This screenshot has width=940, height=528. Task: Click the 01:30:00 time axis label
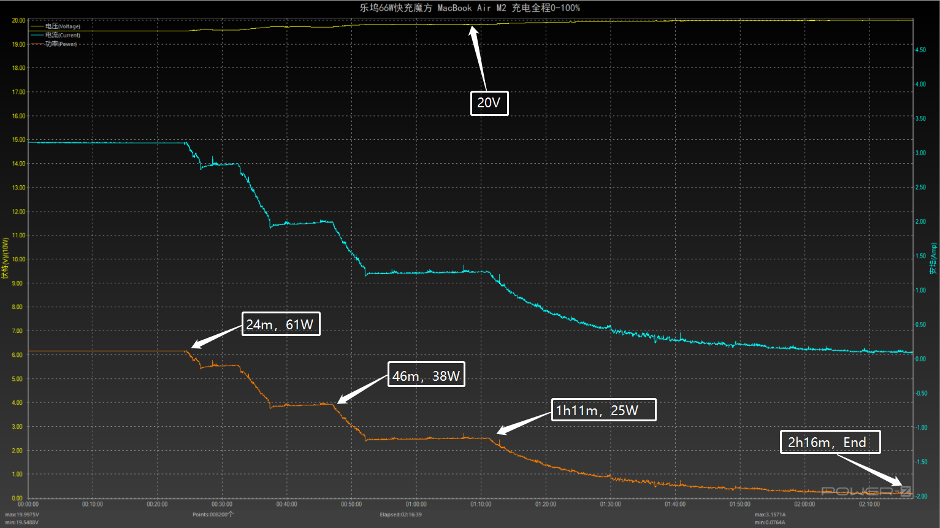point(610,504)
